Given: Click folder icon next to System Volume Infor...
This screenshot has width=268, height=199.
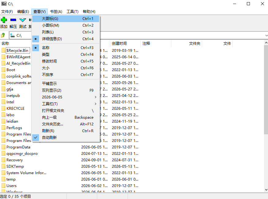Looking at the screenshot, I should point(3,173).
